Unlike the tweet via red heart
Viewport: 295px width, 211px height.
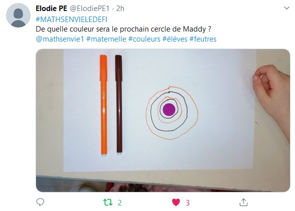pyautogui.click(x=176, y=202)
